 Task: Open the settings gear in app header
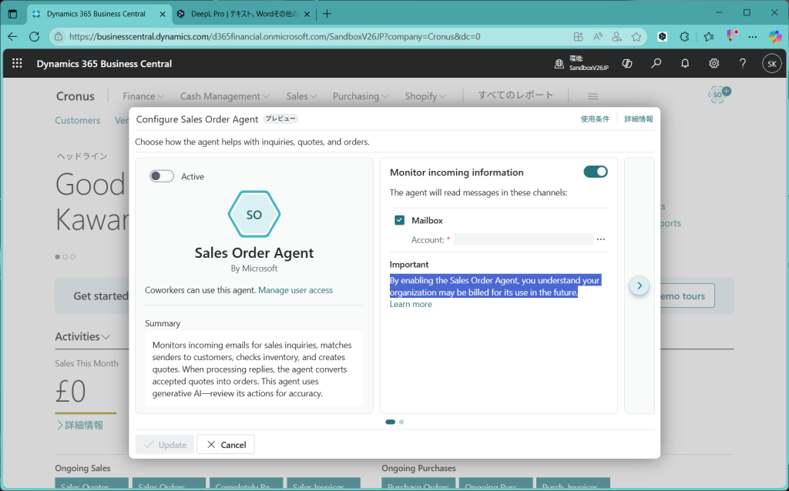[714, 63]
